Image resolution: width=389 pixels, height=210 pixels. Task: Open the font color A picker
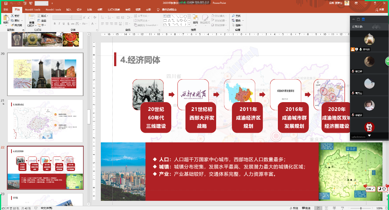(x=92, y=24)
